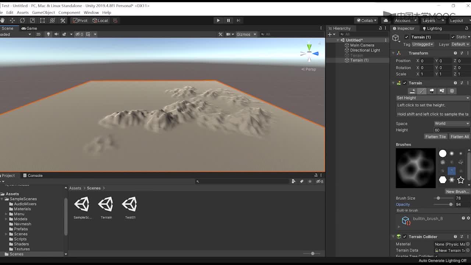This screenshot has height=265, width=471.
Task: Open component tools icon in Scene bar
Action: click(x=220, y=34)
